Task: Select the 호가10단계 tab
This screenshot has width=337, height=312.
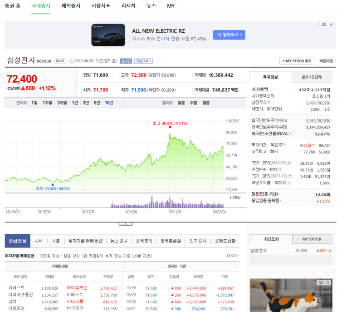Action: point(312,77)
